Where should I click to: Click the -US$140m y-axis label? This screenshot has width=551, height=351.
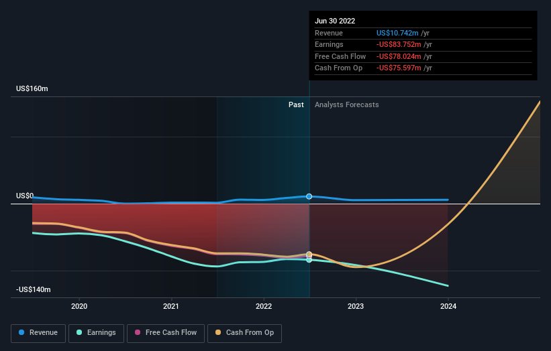point(34,289)
